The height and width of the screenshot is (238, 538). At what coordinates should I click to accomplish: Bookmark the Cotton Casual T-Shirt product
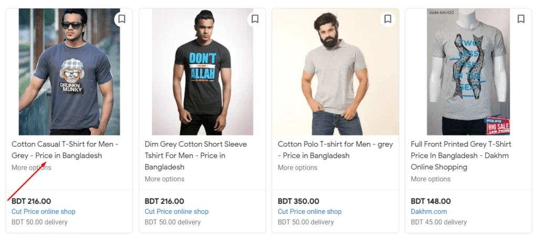[121, 19]
